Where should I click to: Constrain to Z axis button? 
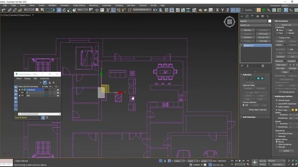click(228, 10)
